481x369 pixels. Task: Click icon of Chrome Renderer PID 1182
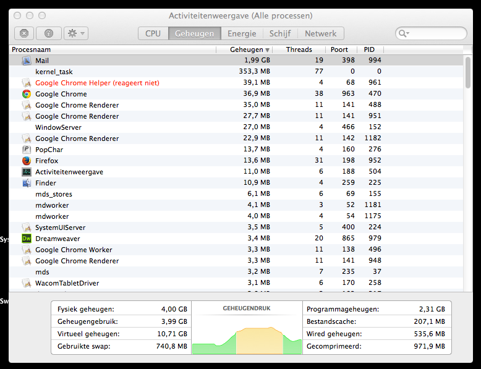27,138
